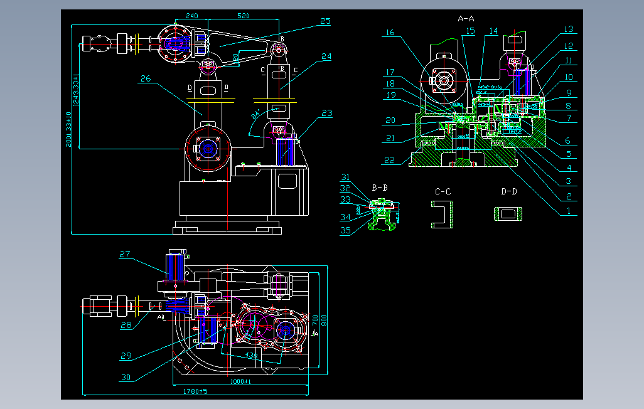Click part callout number 20
644x409 pixels.
pyautogui.click(x=390, y=120)
